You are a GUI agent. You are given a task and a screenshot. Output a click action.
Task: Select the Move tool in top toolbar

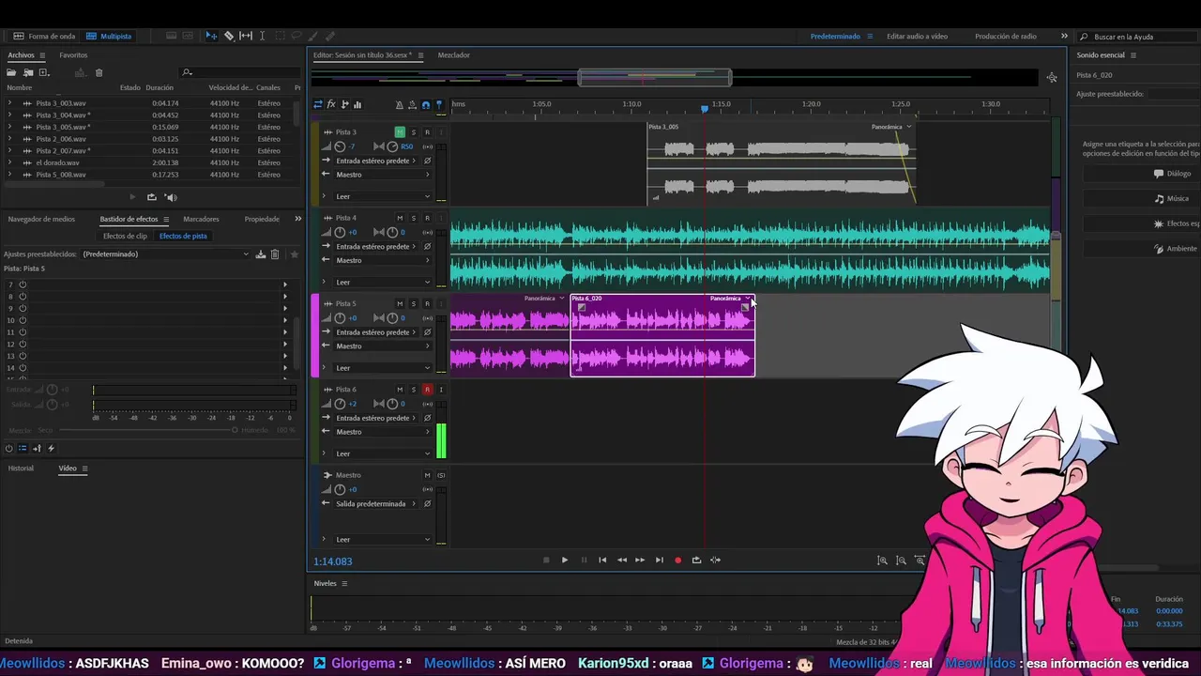[x=211, y=36]
